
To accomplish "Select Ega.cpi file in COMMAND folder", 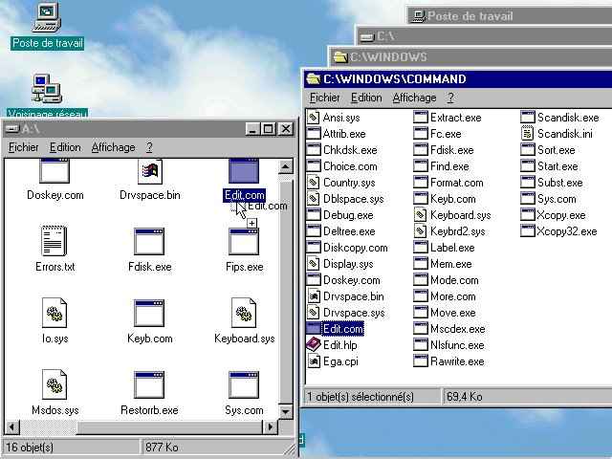I will click(333, 361).
